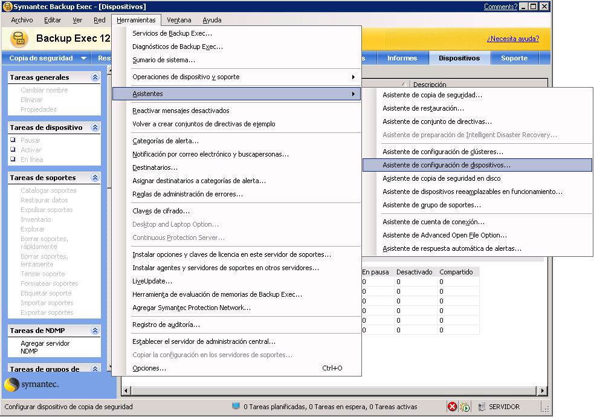This screenshot has width=594, height=417.
Task: Click Reactivar mensajes desactivados
Action: tap(236, 111)
